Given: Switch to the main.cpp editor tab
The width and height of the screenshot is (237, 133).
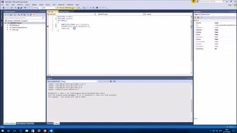Looking at the screenshot, I should [x=50, y=11].
